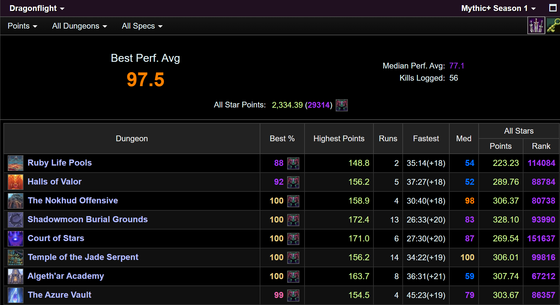The image size is (560, 305).
Task: Click Court of Stars dungeon thumbnail
Action: point(16,239)
